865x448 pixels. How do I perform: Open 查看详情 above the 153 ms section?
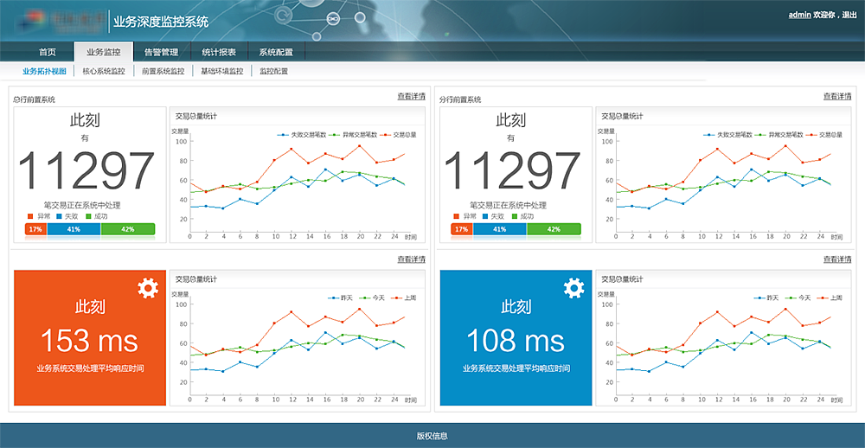[411, 259]
